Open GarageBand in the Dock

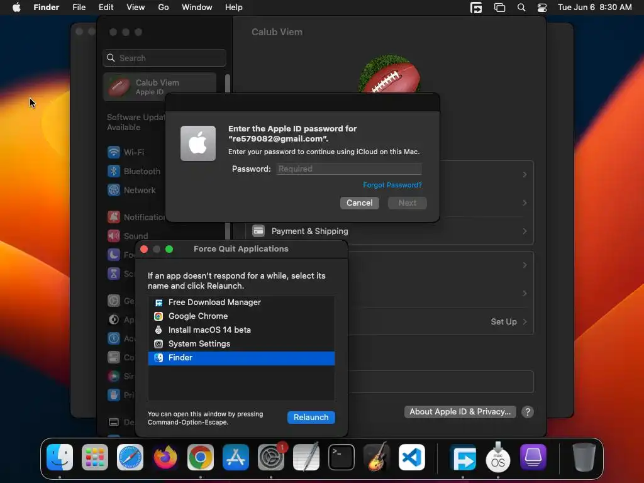377,457
